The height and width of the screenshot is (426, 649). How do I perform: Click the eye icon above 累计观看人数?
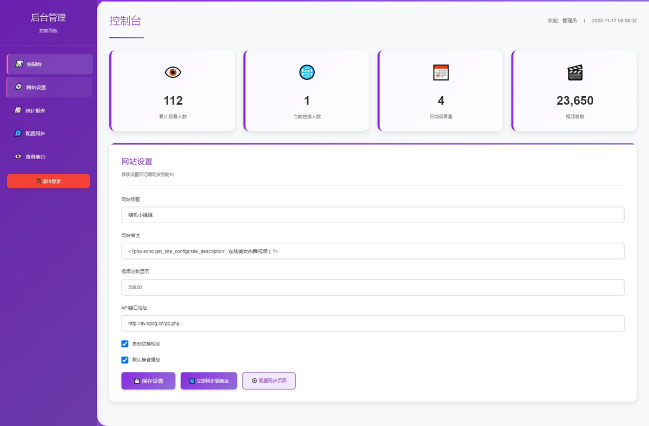click(x=173, y=72)
